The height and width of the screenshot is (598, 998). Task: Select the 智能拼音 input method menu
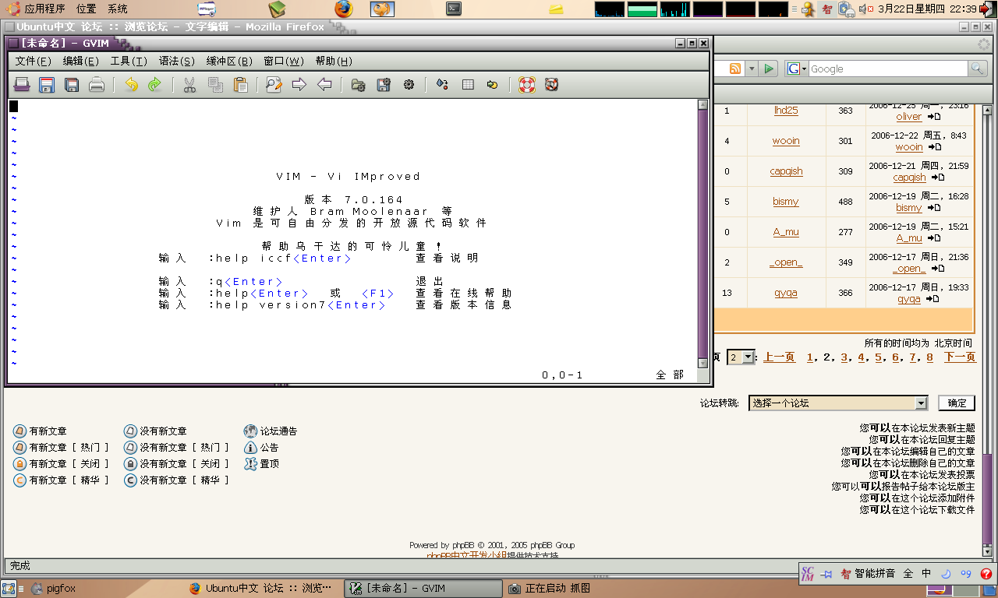868,574
